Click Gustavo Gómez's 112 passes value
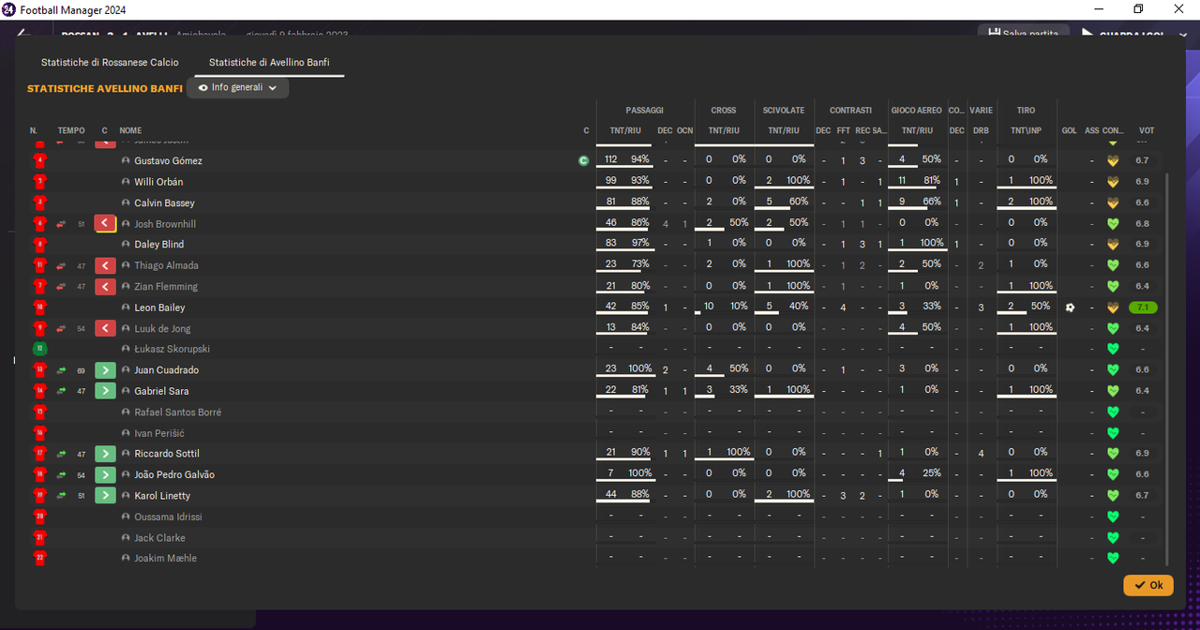Screen dimensions: 1200x630 (611, 159)
